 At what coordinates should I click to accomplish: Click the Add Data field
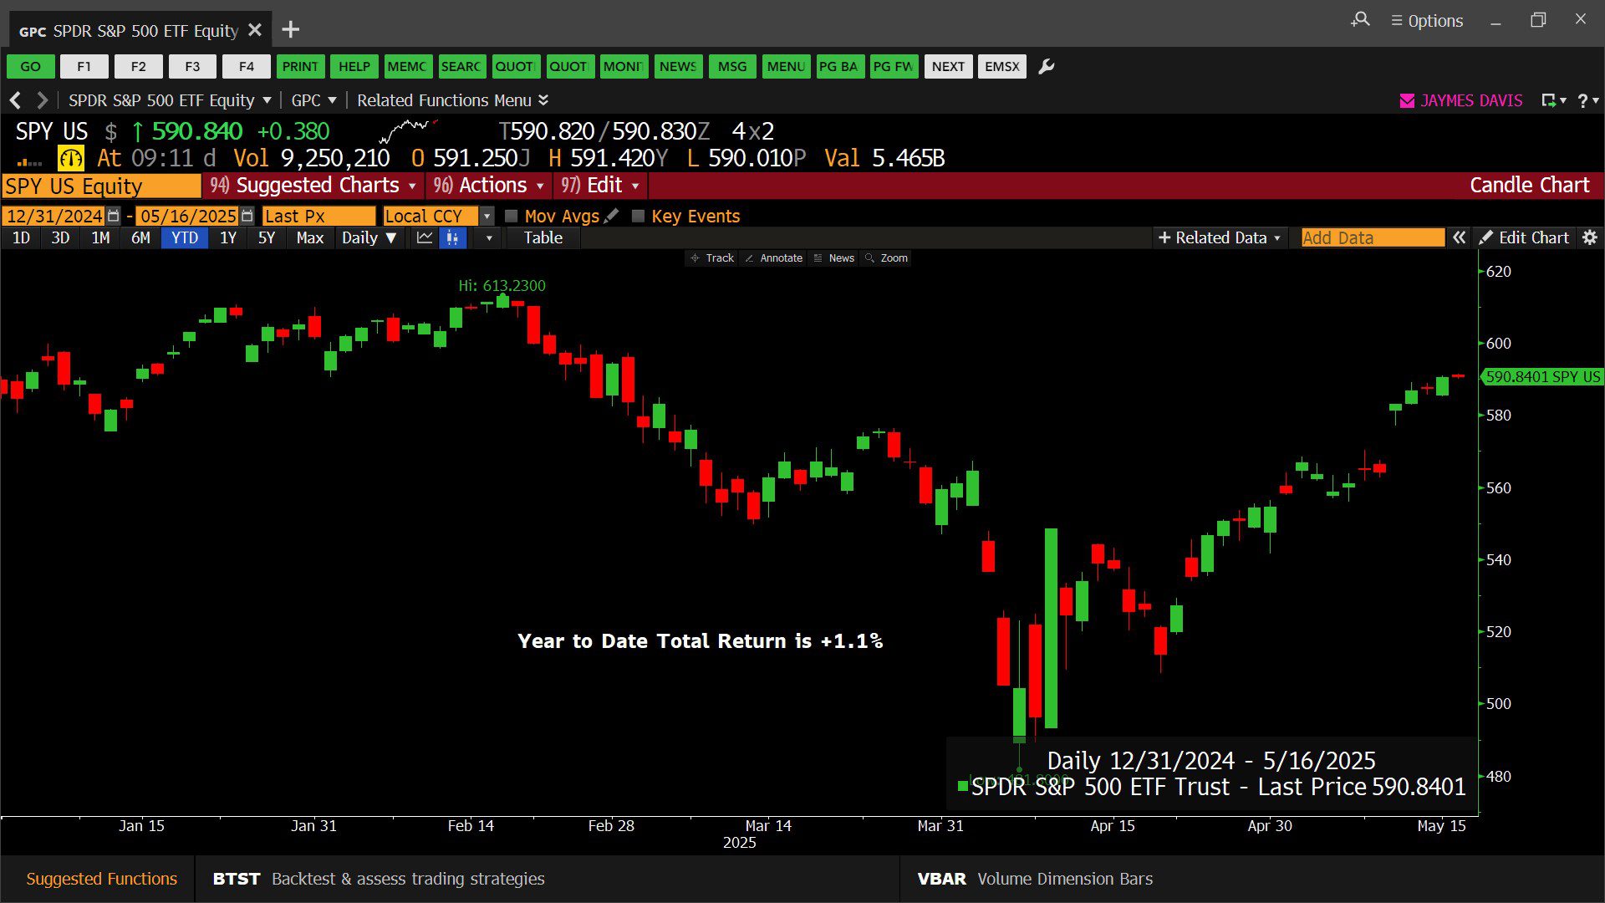click(x=1373, y=237)
